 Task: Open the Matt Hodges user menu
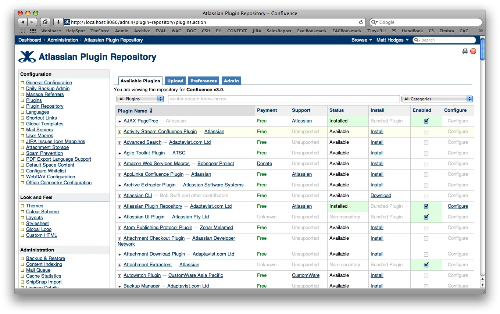coord(392,40)
